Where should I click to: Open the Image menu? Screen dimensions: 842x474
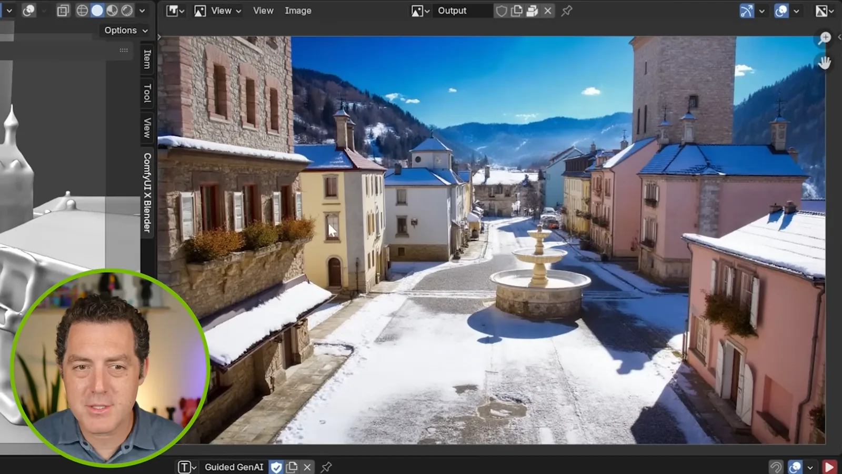tap(298, 11)
